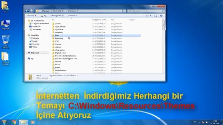
Task: Select Son Yerler in sidebar
Action: 35,30
